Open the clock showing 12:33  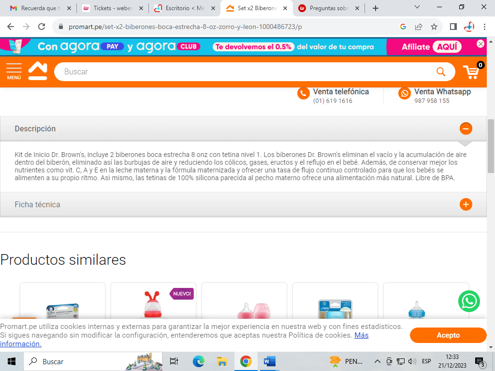pos(452,361)
